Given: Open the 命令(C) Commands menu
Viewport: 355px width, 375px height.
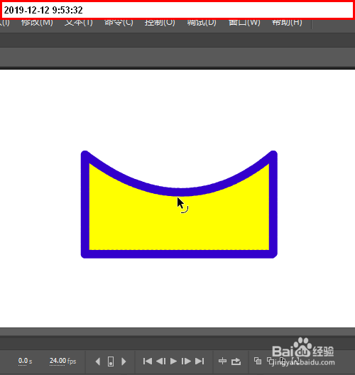Looking at the screenshot, I should pos(119,23).
